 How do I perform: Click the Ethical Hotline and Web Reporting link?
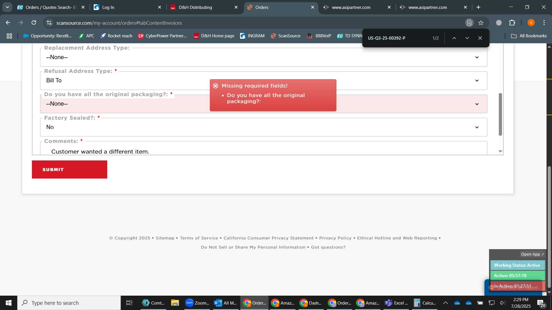tap(397, 238)
